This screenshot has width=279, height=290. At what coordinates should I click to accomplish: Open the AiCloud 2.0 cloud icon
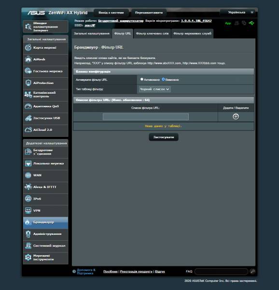[28, 130]
